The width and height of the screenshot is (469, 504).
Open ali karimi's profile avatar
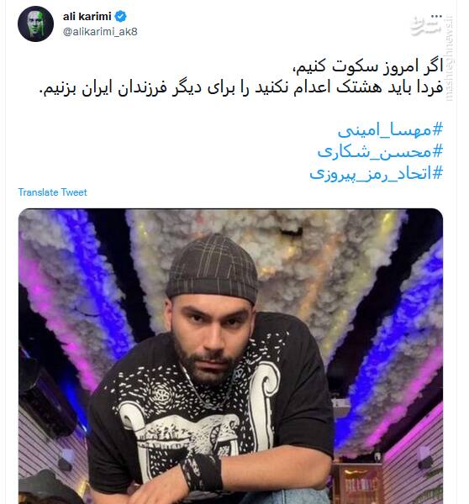tap(35, 24)
